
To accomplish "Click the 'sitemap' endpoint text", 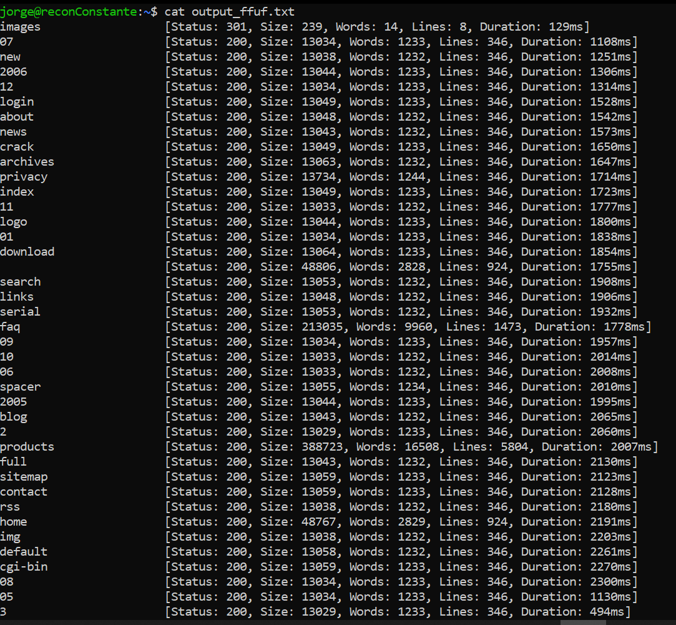I will [24, 476].
